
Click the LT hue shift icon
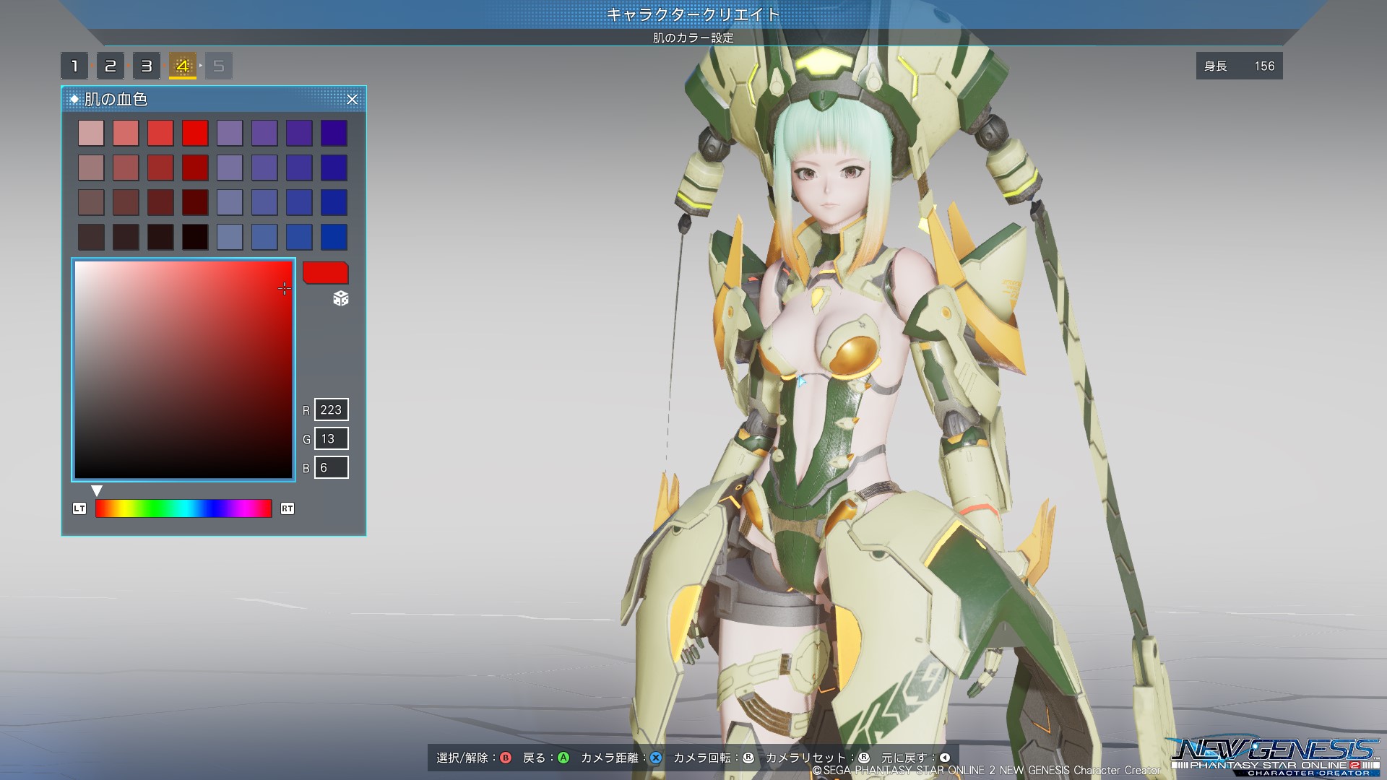[x=79, y=508]
